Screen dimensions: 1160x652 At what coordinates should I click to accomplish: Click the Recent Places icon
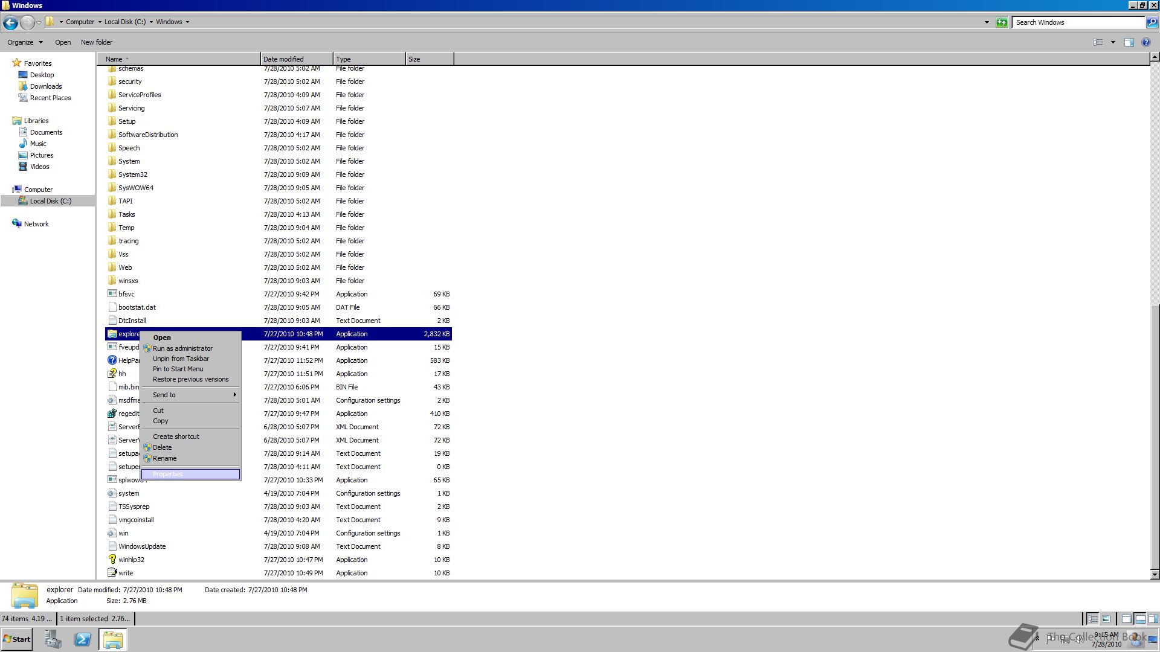[x=23, y=98]
